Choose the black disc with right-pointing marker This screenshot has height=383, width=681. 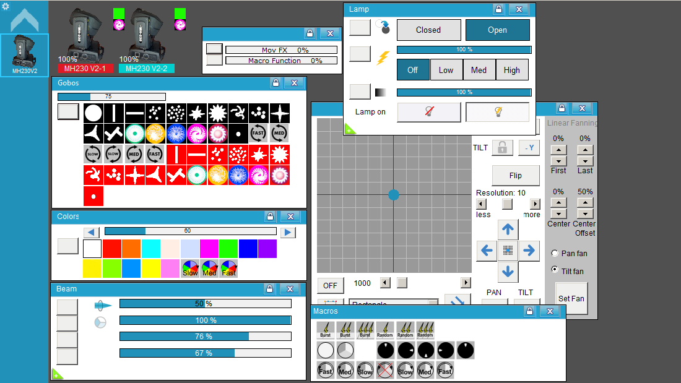coord(406,350)
